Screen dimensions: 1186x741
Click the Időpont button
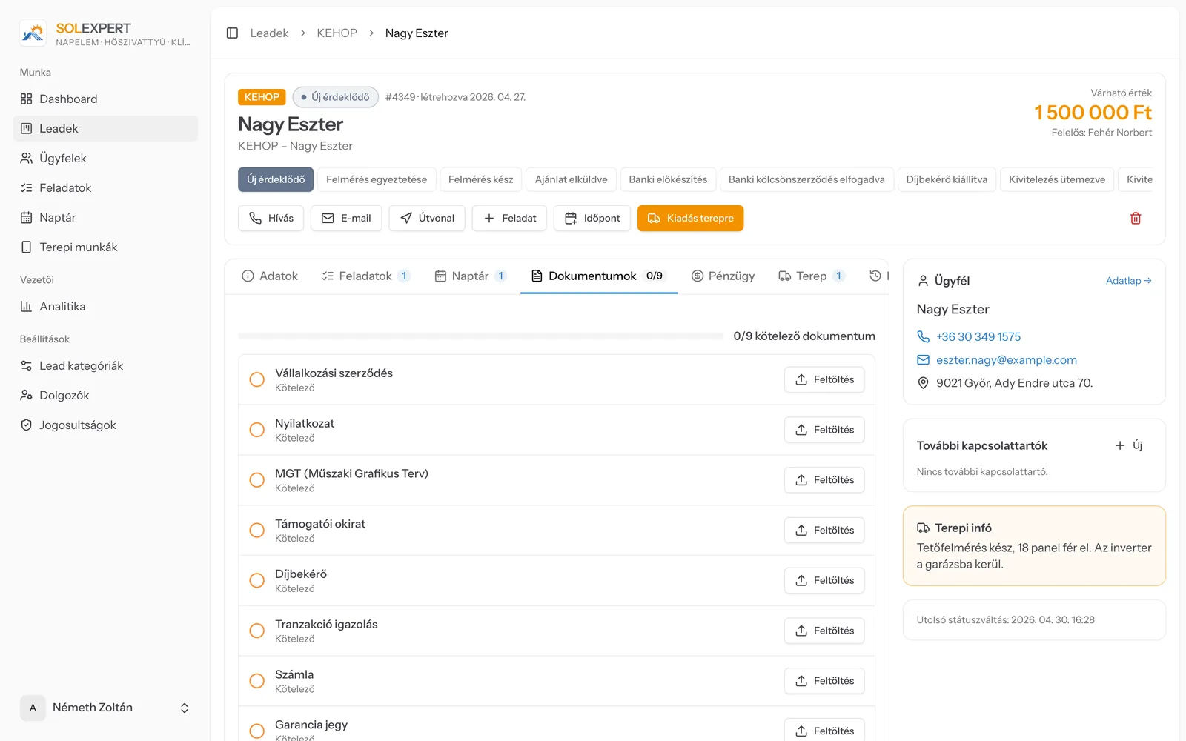pyautogui.click(x=592, y=219)
